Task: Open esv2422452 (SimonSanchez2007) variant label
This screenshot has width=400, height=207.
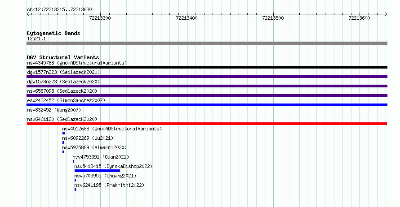Action: coord(66,100)
